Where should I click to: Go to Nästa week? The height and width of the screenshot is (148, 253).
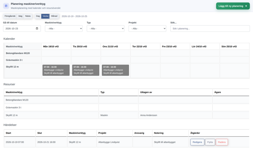(x=28, y=16)
